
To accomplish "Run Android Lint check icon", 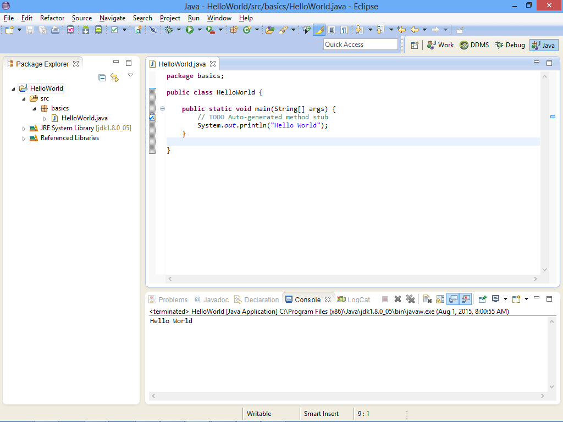I will [114, 30].
